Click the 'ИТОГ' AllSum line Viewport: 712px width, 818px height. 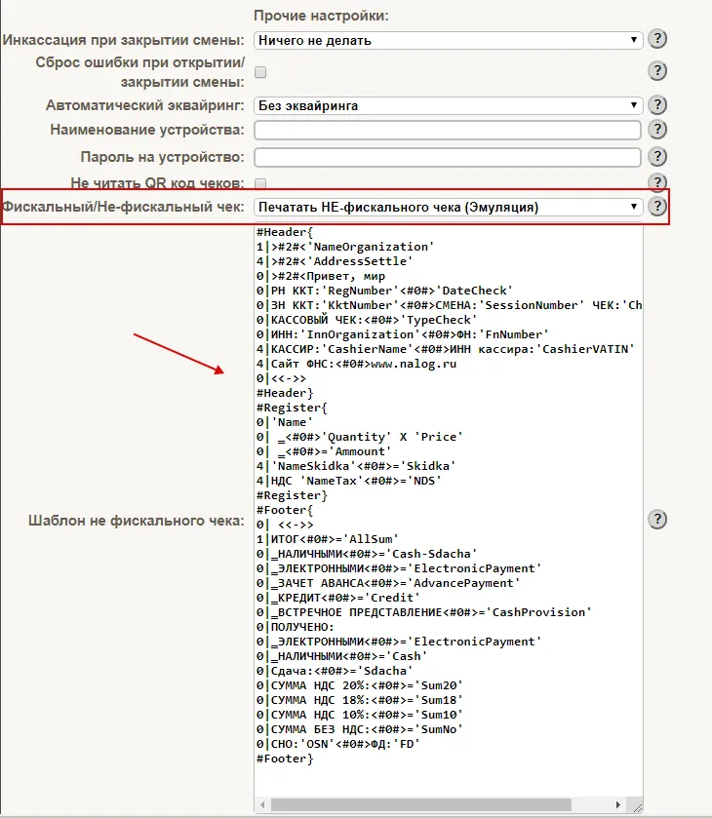pos(328,539)
